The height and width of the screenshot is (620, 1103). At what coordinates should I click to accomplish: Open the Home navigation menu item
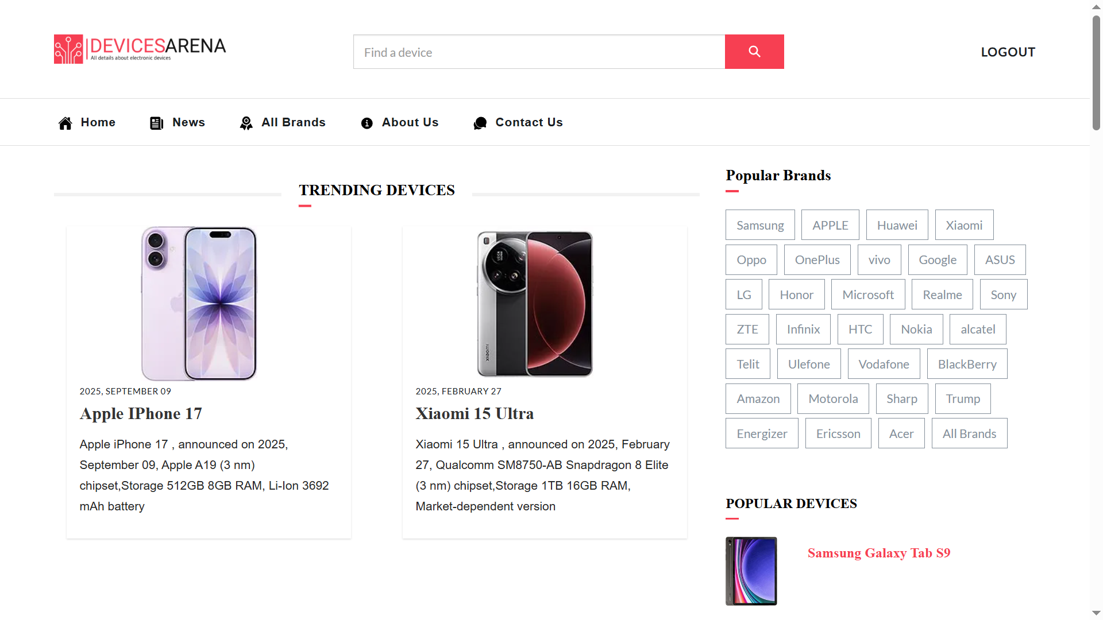(98, 122)
